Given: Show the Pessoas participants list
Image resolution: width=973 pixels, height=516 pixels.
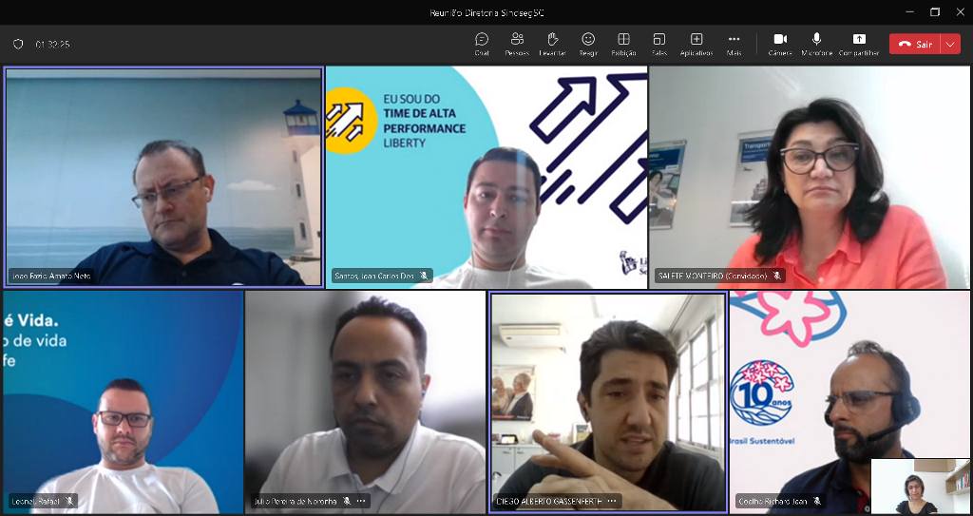Looking at the screenshot, I should pyautogui.click(x=517, y=43).
